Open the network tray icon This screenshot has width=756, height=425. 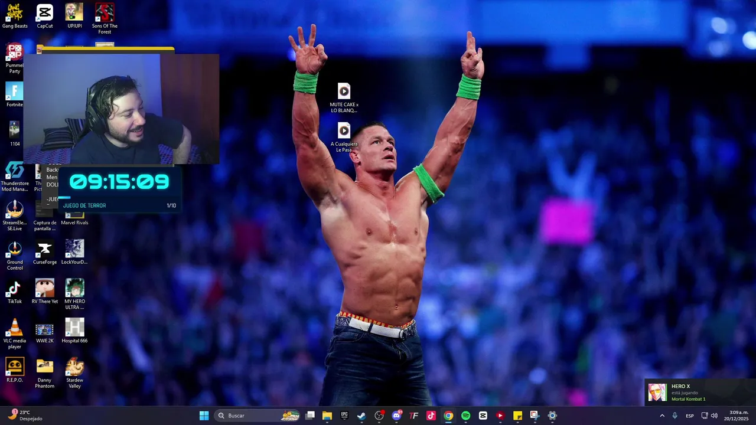pos(704,416)
